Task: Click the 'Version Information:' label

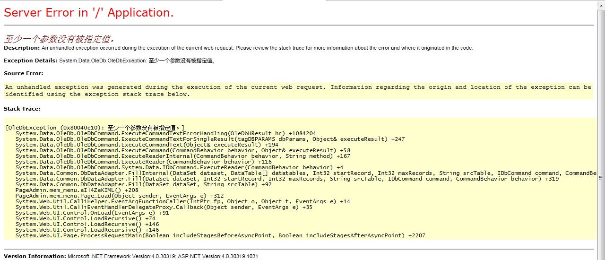Action: 35,256
